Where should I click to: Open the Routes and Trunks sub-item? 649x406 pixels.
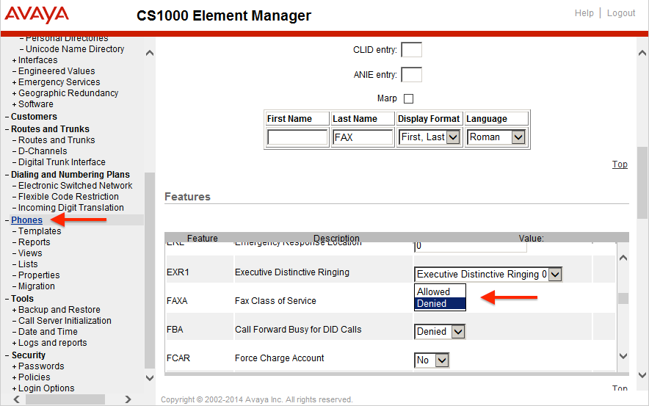tap(57, 140)
